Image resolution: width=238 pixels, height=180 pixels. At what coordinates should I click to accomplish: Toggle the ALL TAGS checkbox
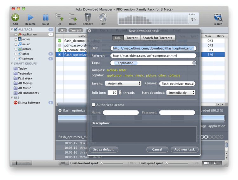tap(16, 30)
